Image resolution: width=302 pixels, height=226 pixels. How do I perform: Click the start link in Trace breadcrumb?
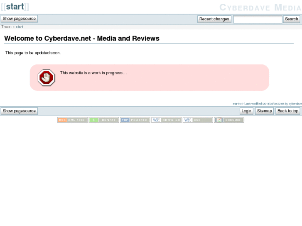coord(19,27)
